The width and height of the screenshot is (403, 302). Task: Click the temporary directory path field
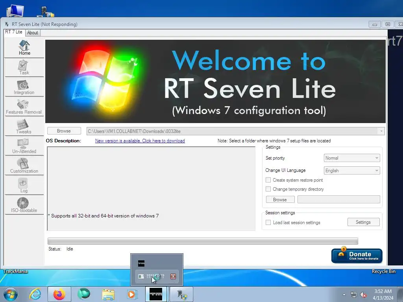point(338,199)
